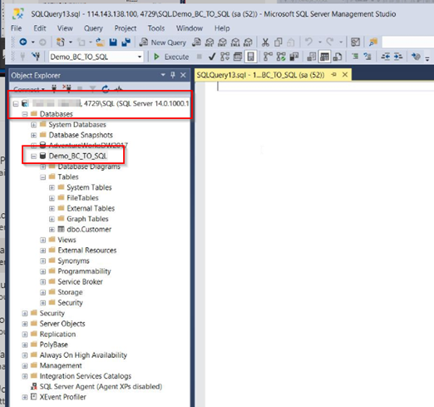Refresh the Object Explorer tree

106,89
